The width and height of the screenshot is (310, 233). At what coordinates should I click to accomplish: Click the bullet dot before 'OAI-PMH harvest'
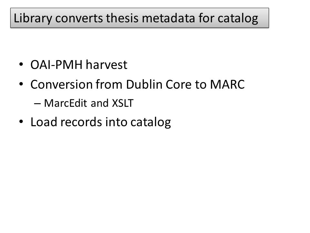(x=21, y=64)
